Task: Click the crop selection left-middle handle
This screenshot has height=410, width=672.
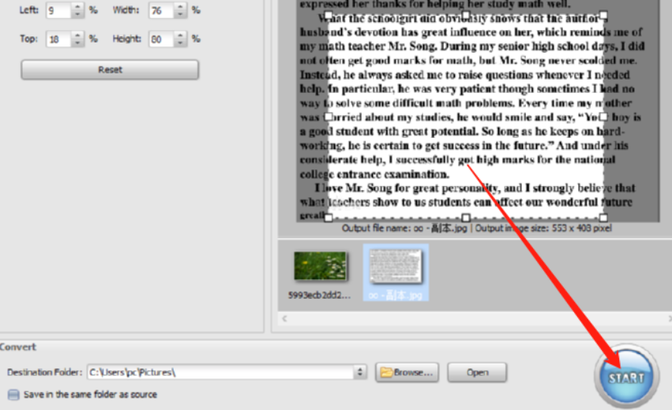Action: tap(328, 117)
